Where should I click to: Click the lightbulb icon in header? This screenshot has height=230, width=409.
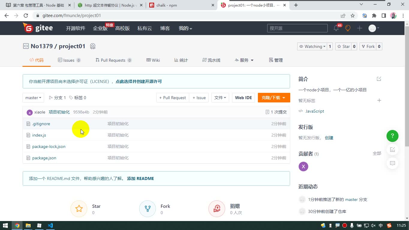(x=348, y=28)
